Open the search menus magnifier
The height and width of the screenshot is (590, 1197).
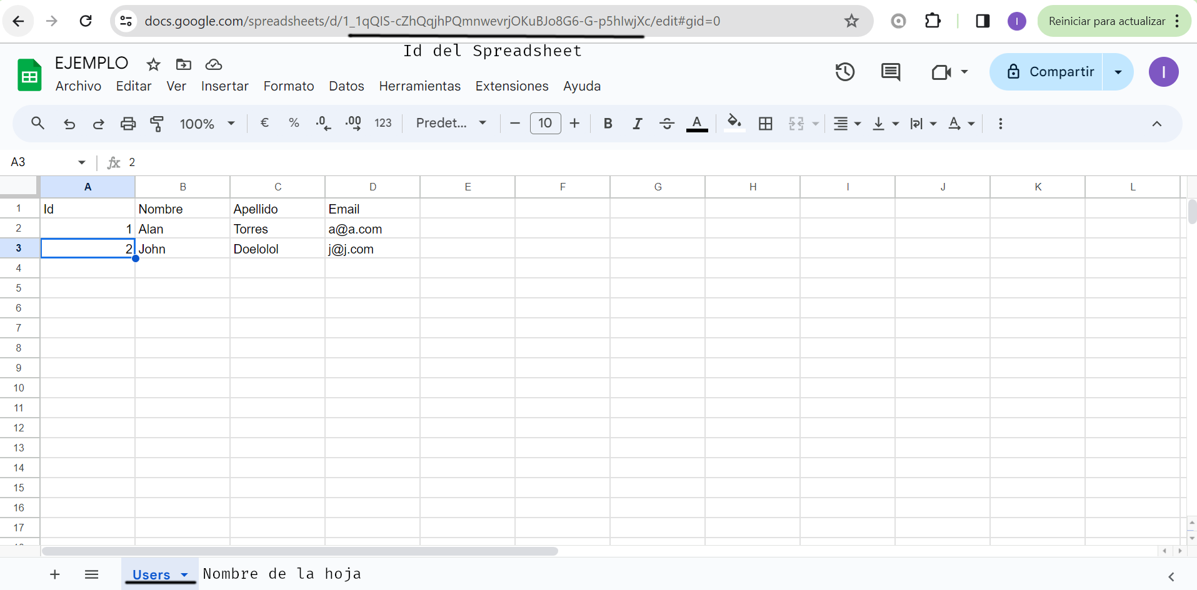coord(38,123)
